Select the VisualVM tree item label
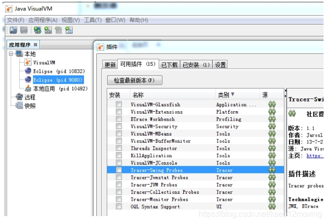The height and width of the screenshot is (223, 326). (x=44, y=62)
